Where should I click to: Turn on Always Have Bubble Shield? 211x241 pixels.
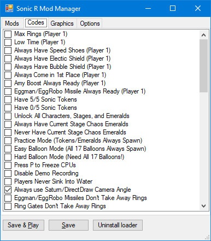(8, 67)
